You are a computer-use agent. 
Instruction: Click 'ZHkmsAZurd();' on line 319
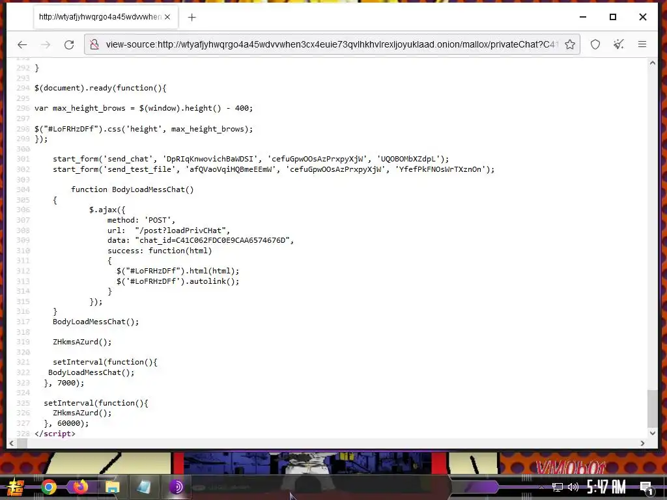pos(82,342)
